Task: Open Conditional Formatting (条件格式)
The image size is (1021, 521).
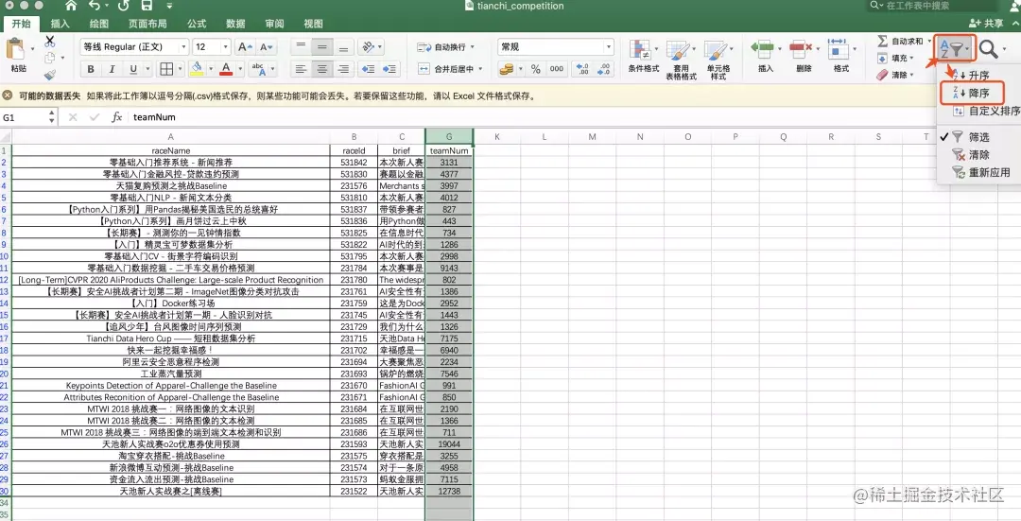Action: (x=643, y=56)
